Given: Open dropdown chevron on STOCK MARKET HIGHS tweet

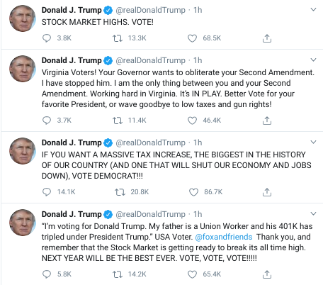Looking at the screenshot, I should [313, 10].
